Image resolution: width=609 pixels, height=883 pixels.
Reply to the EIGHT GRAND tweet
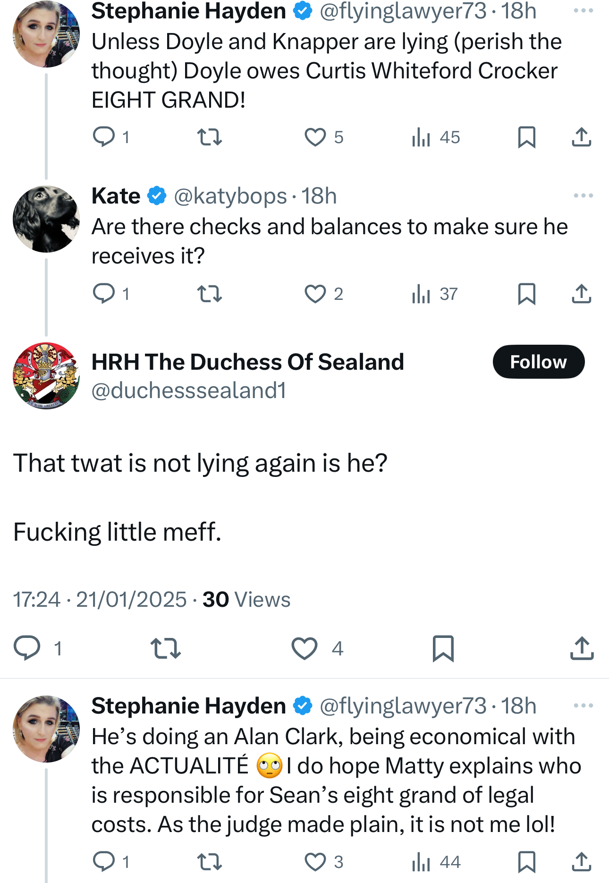point(104,137)
